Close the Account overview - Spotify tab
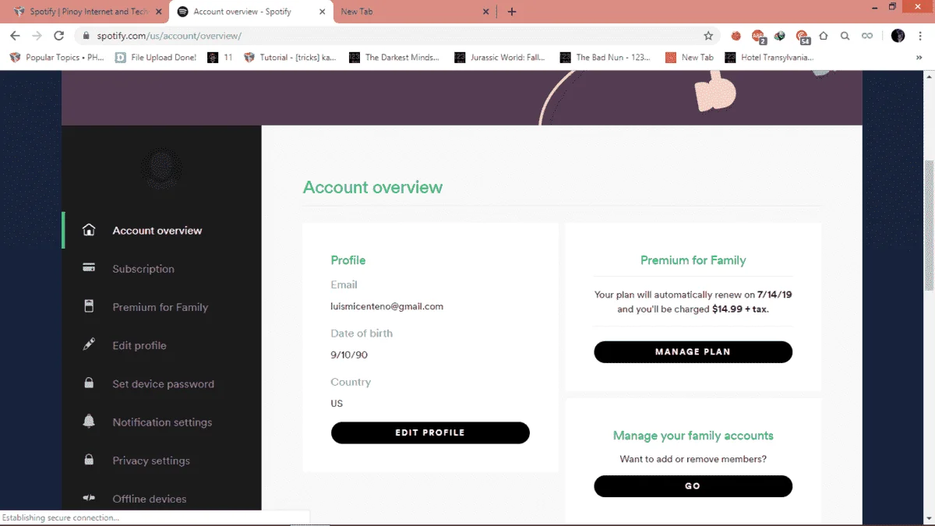Viewport: 935px width, 526px height. [322, 12]
